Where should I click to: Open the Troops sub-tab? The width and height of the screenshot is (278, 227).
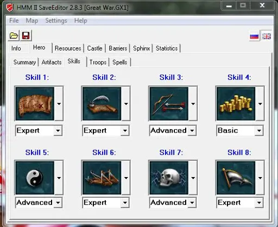point(98,62)
